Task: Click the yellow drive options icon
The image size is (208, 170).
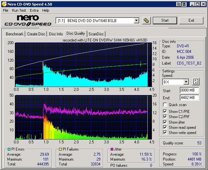Action: 146,20
